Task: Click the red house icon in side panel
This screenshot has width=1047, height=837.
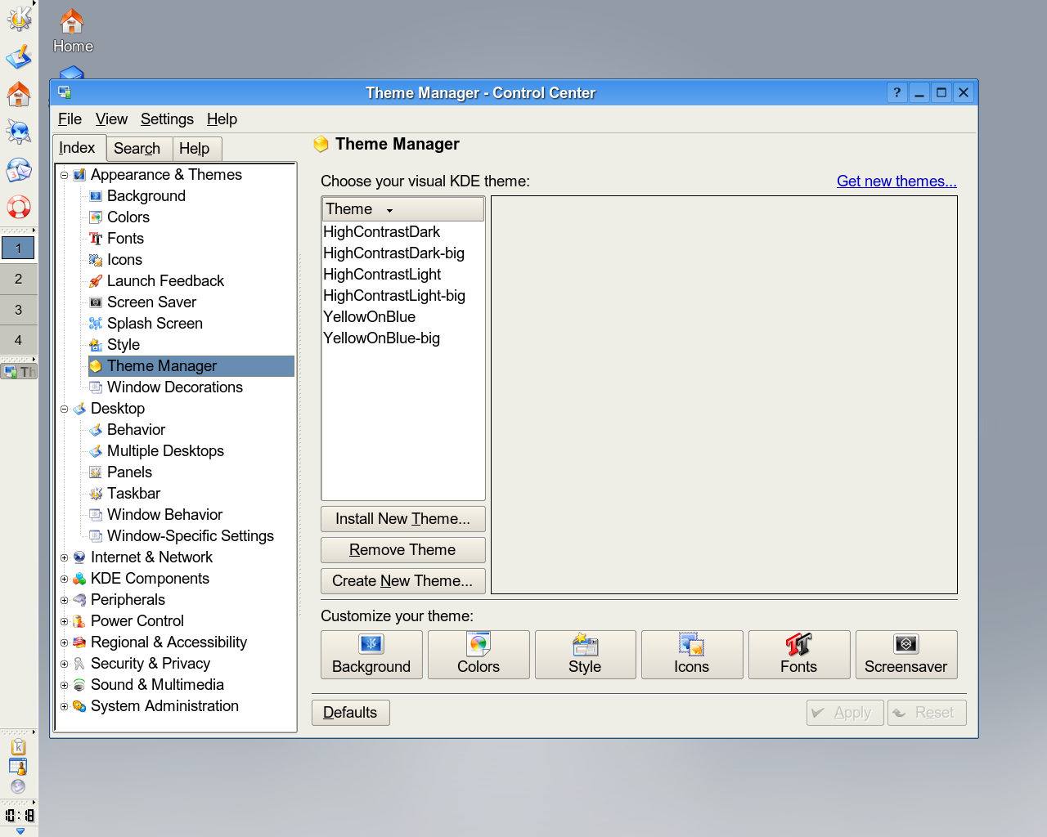Action: (19, 94)
